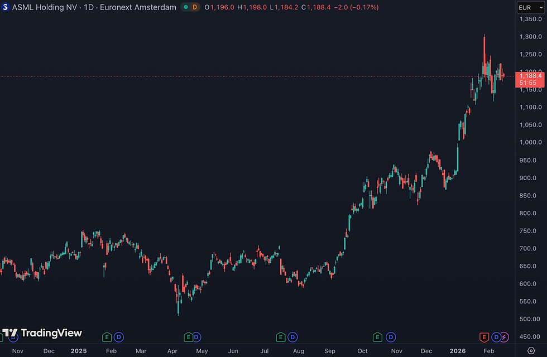This screenshot has height=357, width=547.
Task: Click the earnings E marker between Apr and May
Action: coord(188,337)
